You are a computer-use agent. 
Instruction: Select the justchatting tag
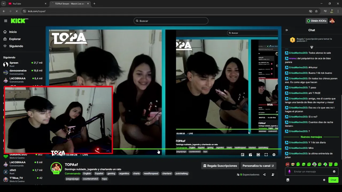click(x=182, y=173)
